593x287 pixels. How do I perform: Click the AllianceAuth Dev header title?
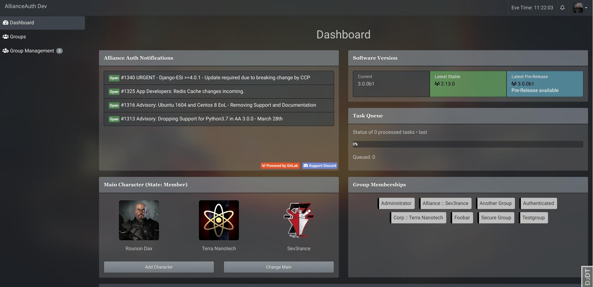coord(26,6)
